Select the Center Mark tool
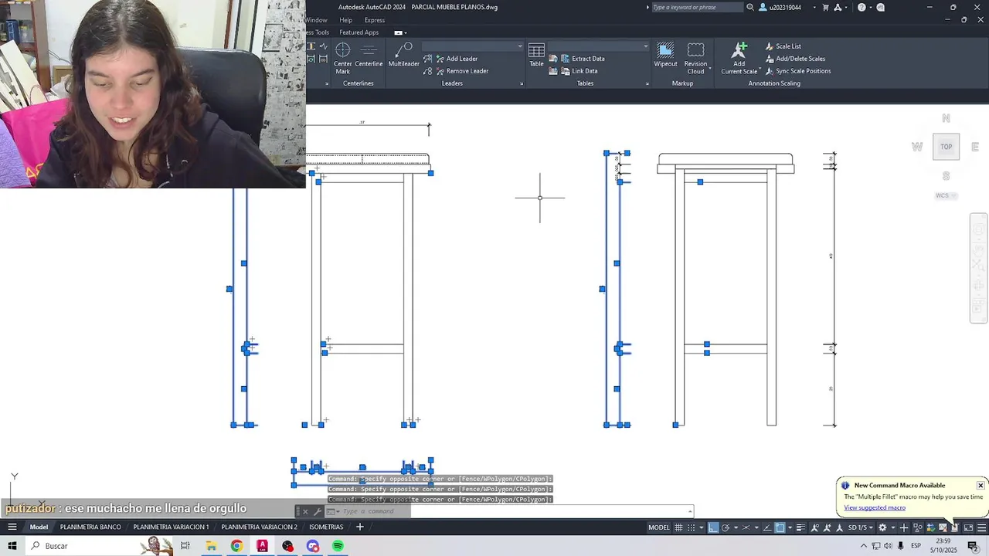Viewport: 989px width, 556px height. click(x=342, y=56)
